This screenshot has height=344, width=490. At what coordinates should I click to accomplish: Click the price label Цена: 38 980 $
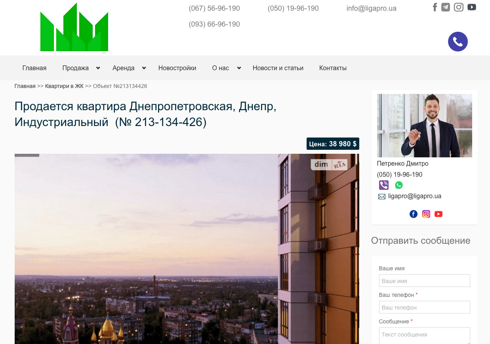pyautogui.click(x=333, y=144)
